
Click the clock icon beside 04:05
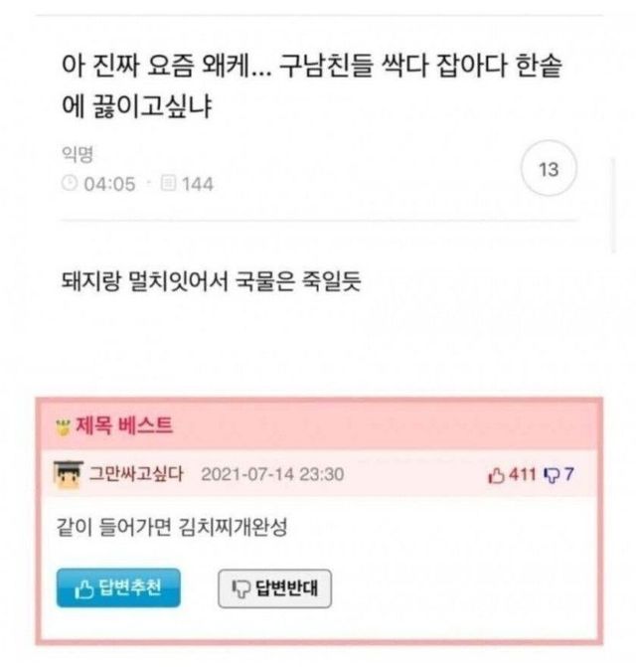70,183
